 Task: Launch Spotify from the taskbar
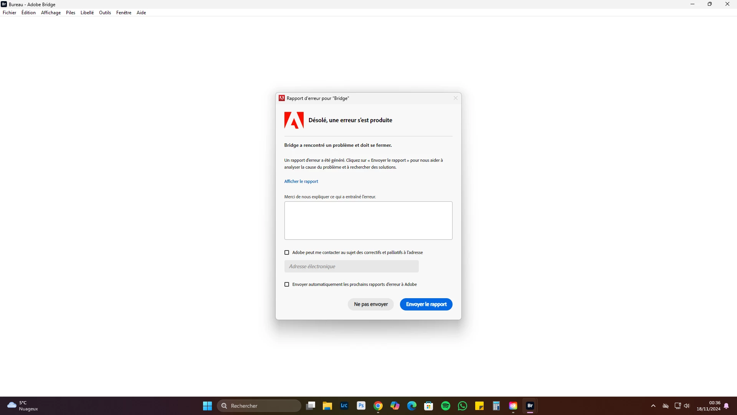coord(446,406)
